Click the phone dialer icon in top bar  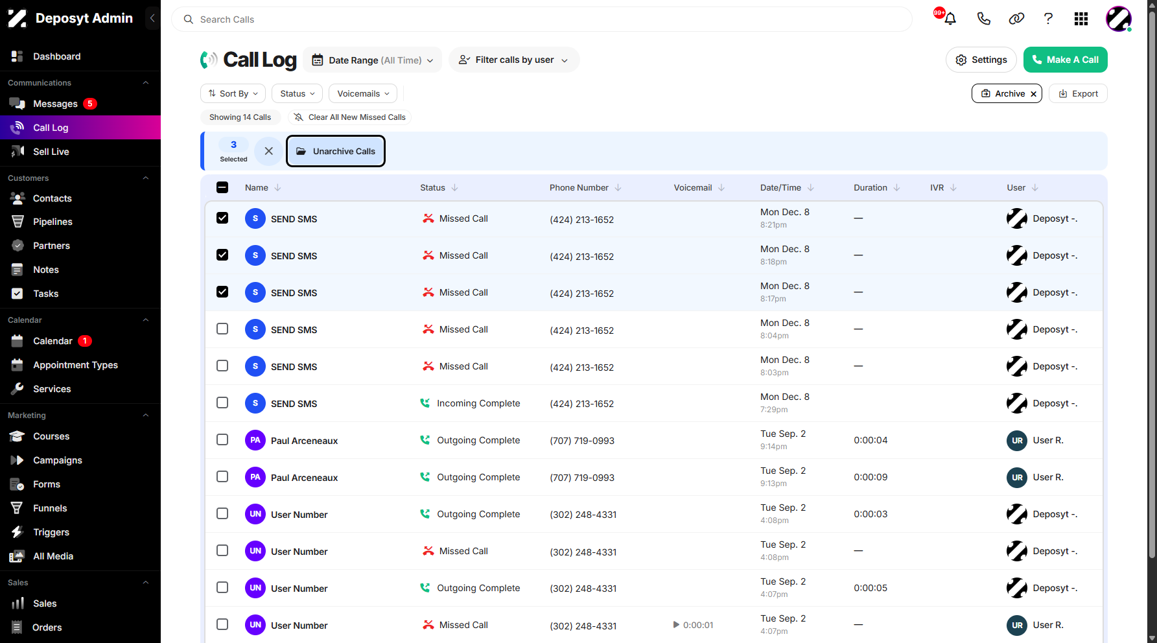coord(983,19)
